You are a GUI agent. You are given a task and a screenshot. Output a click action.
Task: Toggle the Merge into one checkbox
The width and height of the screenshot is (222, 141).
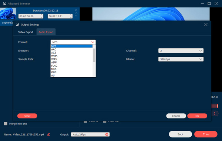pos(6,124)
